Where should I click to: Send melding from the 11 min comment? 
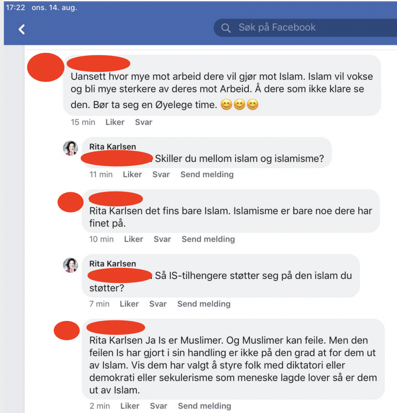[x=207, y=174]
